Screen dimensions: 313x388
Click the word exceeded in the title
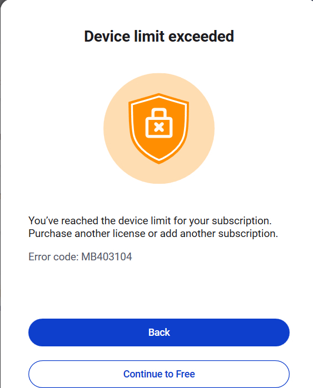(x=201, y=37)
